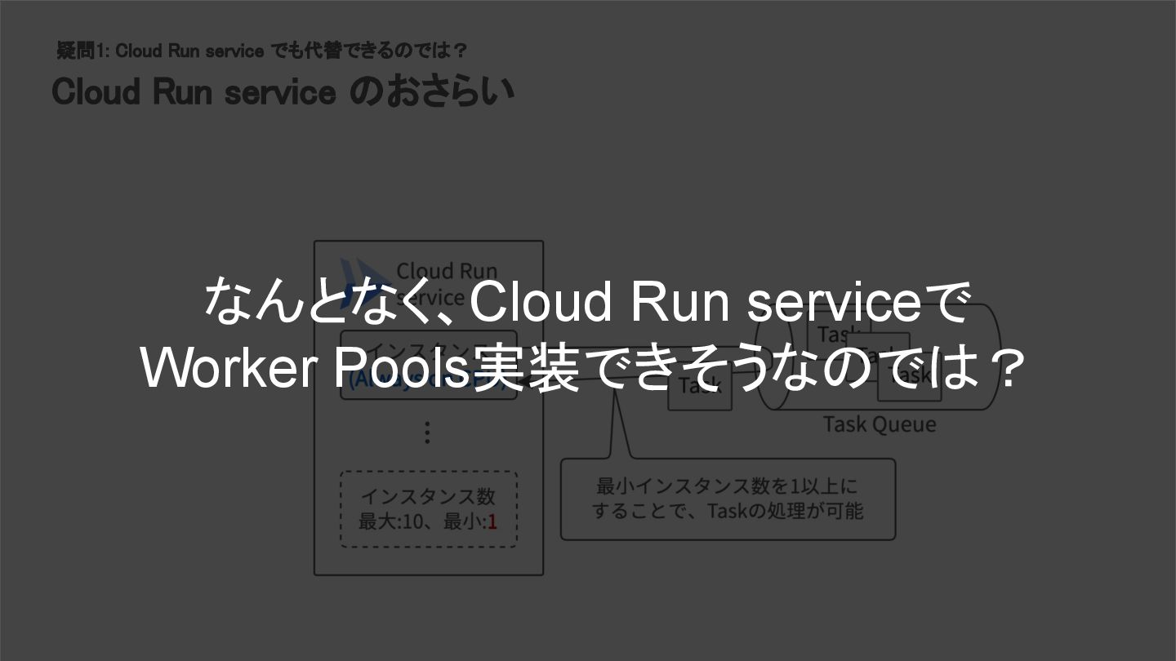Click the subtitle line '疑問1: Cloud Run service でも代替できるのでは？'
Viewport: 1176px width, 661px height.
[261, 51]
